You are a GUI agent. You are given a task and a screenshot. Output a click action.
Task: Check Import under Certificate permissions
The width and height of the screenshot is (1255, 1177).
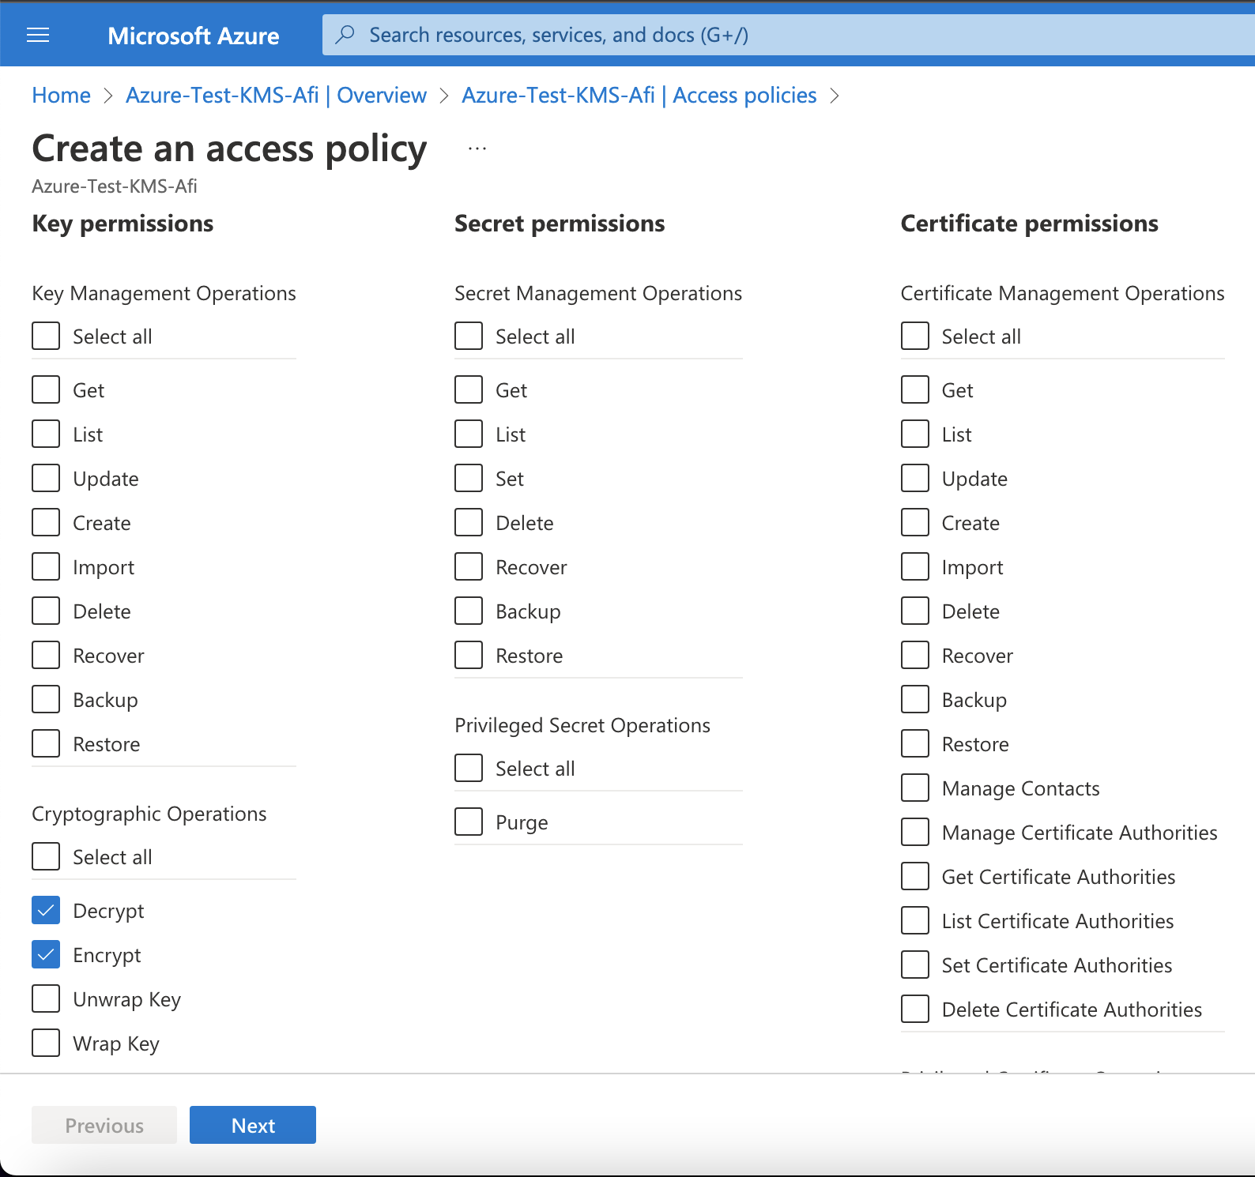(915, 566)
